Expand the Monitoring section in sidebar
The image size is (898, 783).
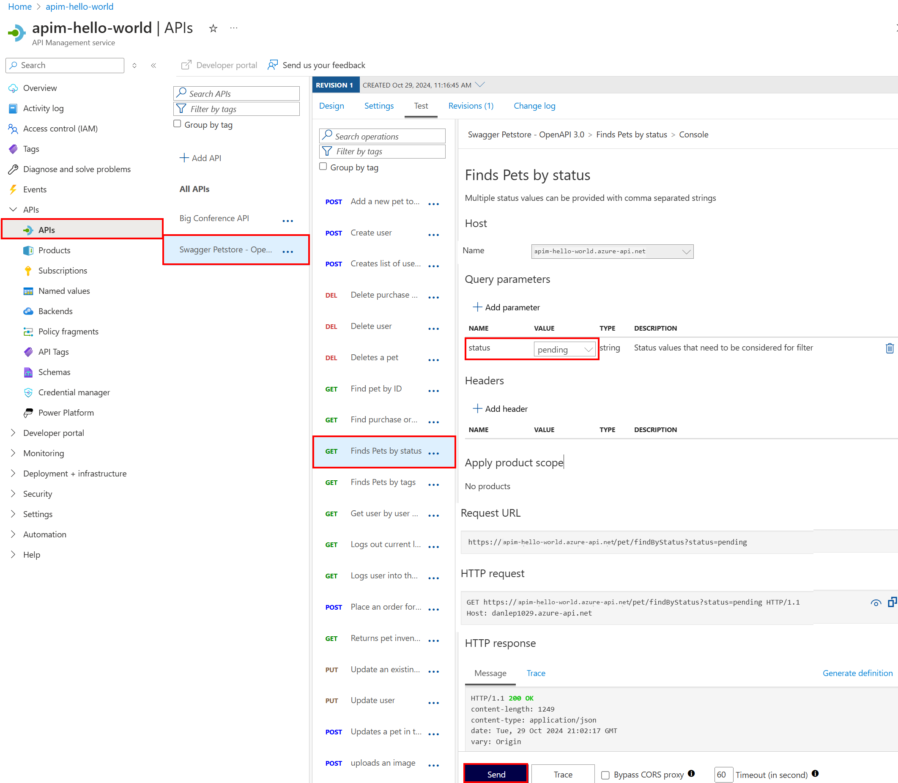coord(43,453)
